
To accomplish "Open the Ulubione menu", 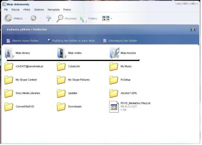I will click(39, 10).
